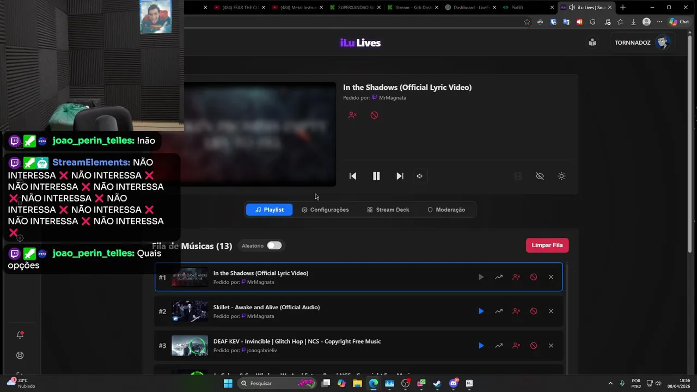This screenshot has height=392, width=697.
Task: Click the Skillet song thumbnail
Action: click(x=189, y=311)
